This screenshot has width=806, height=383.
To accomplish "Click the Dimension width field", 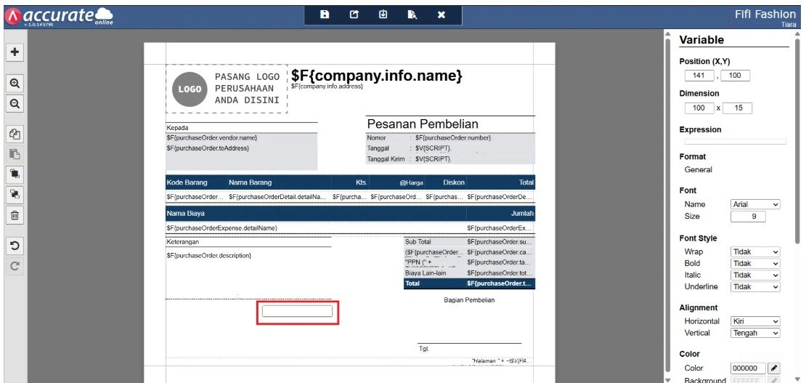I will 699,108.
